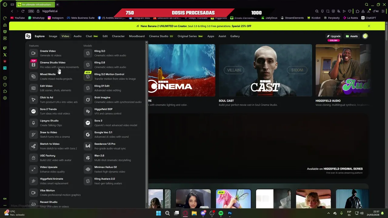Viewport: 388px width, 218px height.
Task: Click the Kling 2.6 model icon
Action: click(x=88, y=65)
